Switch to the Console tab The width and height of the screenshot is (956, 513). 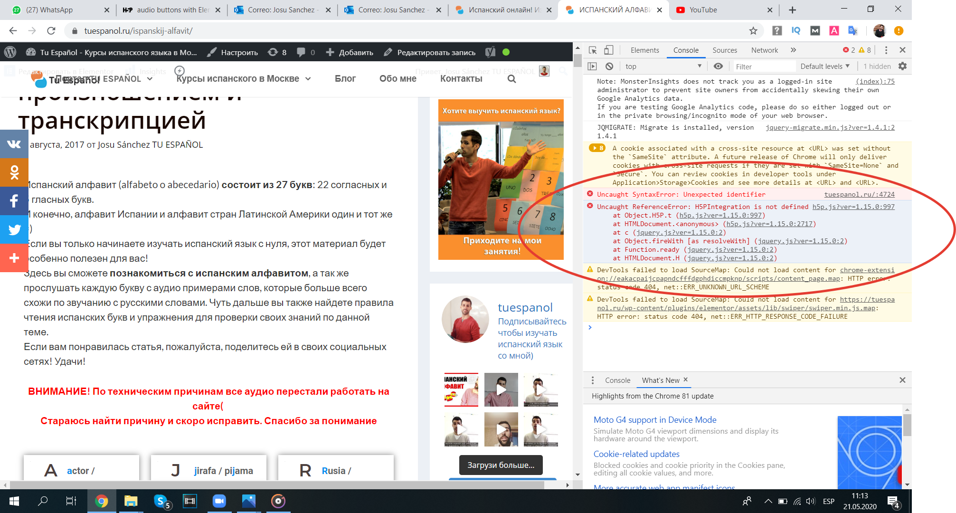(686, 50)
